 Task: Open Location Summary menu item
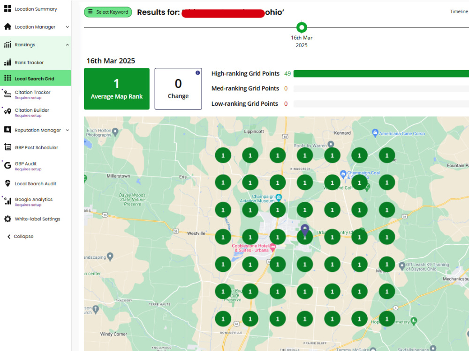click(36, 9)
